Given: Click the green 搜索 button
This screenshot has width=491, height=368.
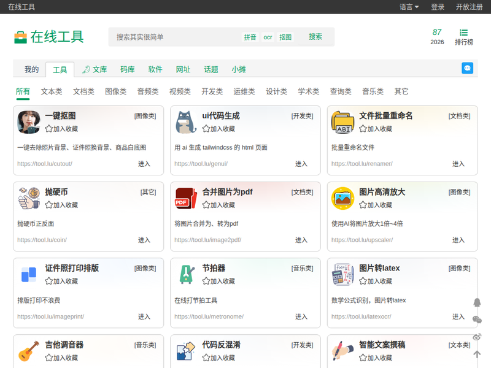Looking at the screenshot, I should pyautogui.click(x=315, y=37).
